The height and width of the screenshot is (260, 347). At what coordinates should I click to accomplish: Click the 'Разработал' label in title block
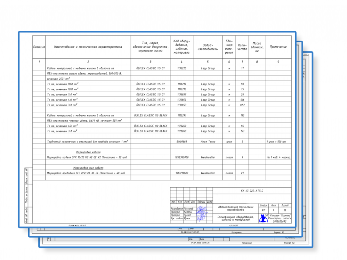[177, 209]
